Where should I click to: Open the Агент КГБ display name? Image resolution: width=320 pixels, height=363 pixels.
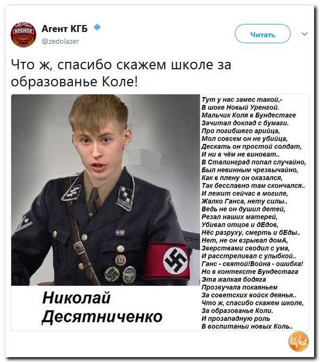(65, 28)
